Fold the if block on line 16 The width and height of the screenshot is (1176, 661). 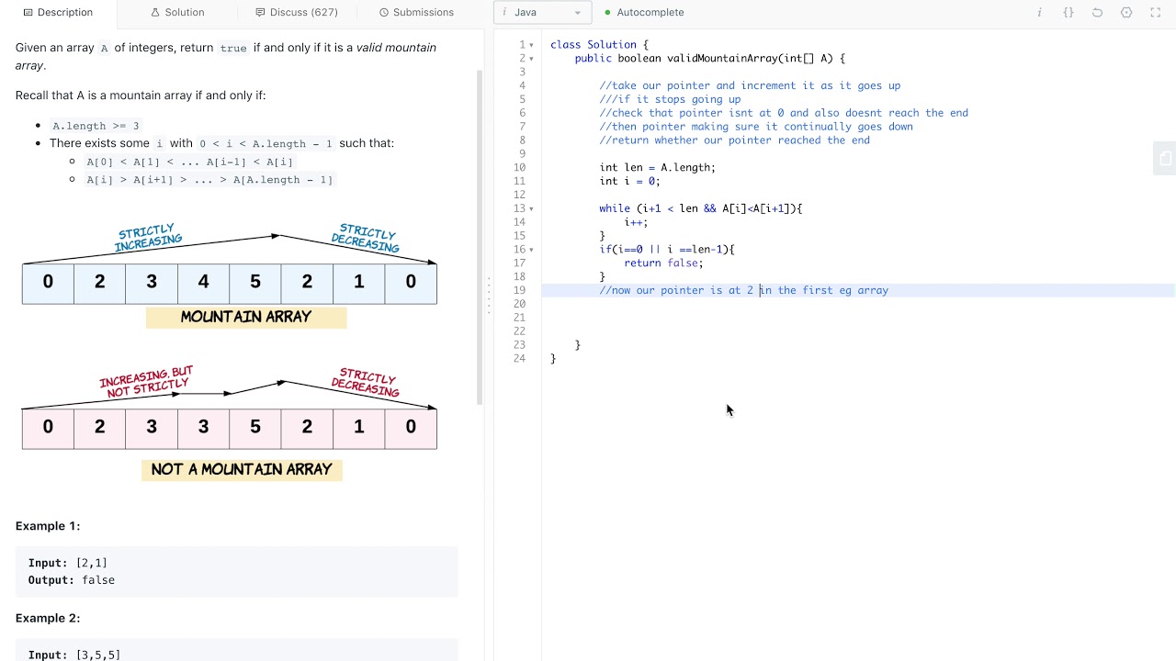coord(531,250)
